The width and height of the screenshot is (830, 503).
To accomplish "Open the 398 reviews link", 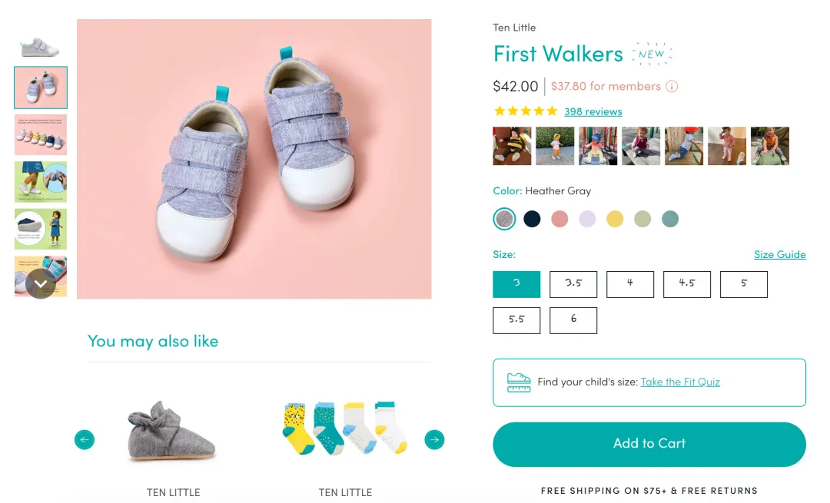I will (593, 111).
